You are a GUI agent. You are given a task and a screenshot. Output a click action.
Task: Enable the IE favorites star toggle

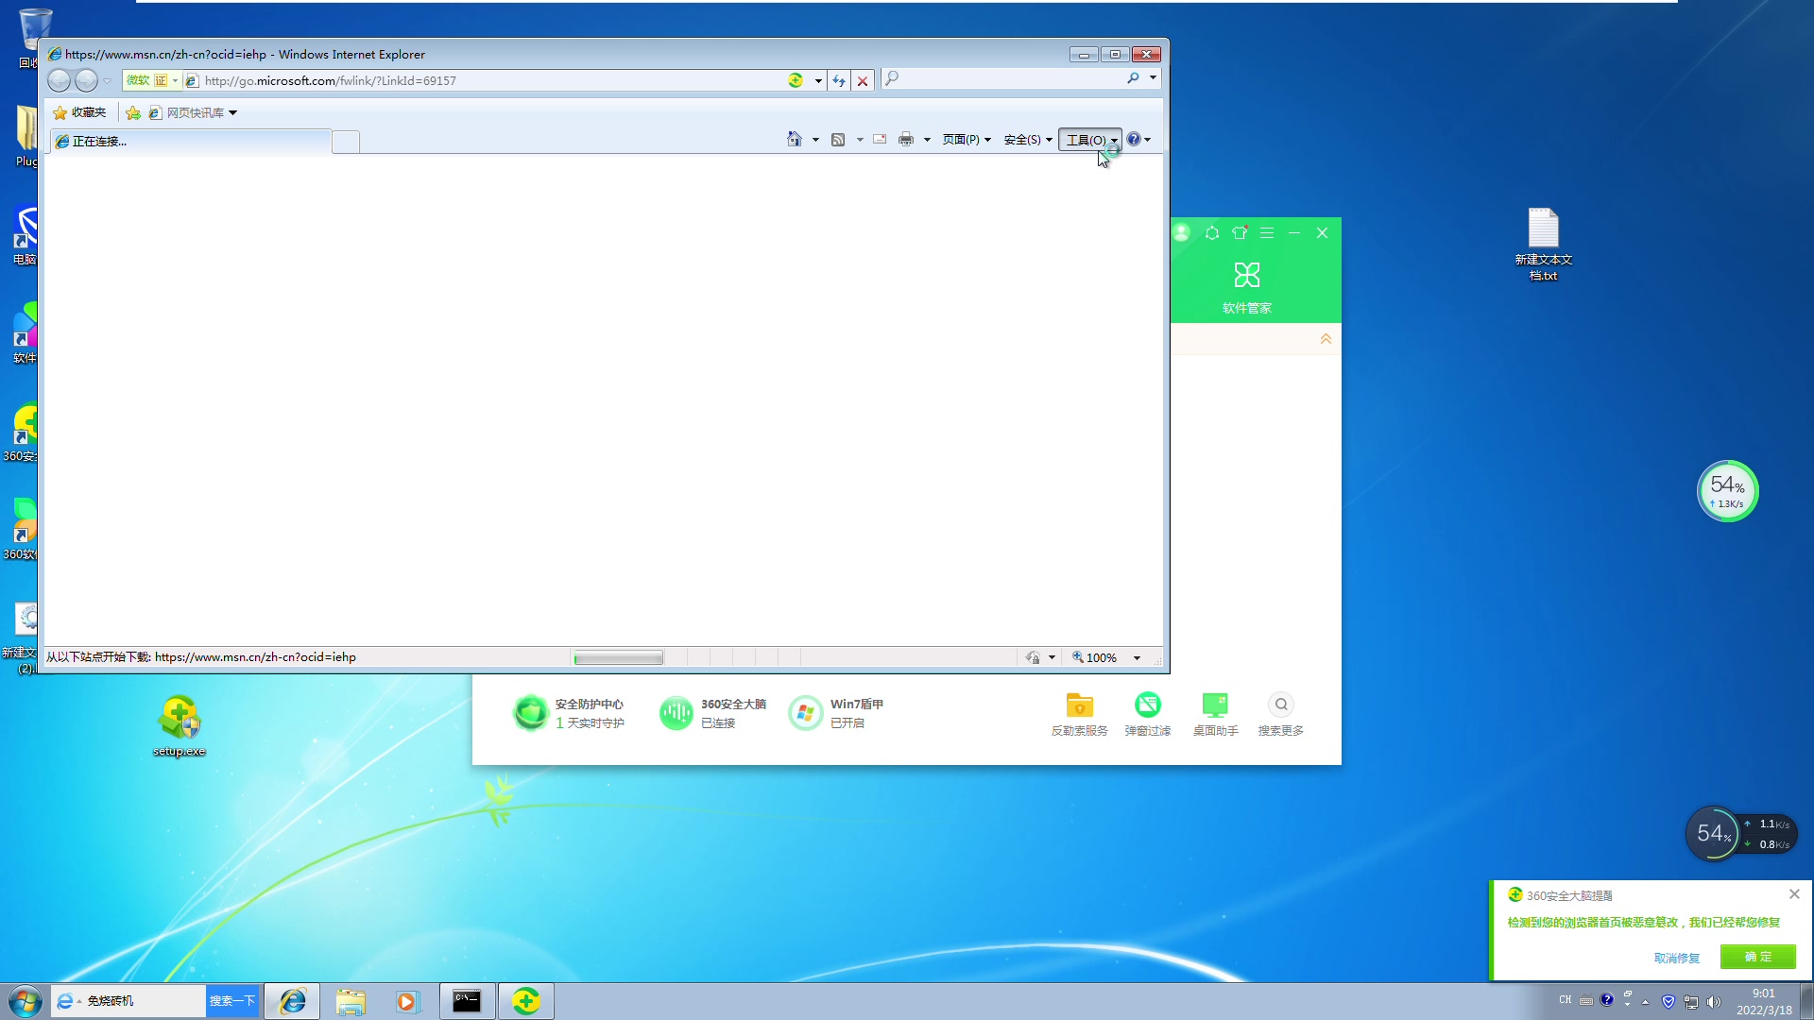pos(60,112)
